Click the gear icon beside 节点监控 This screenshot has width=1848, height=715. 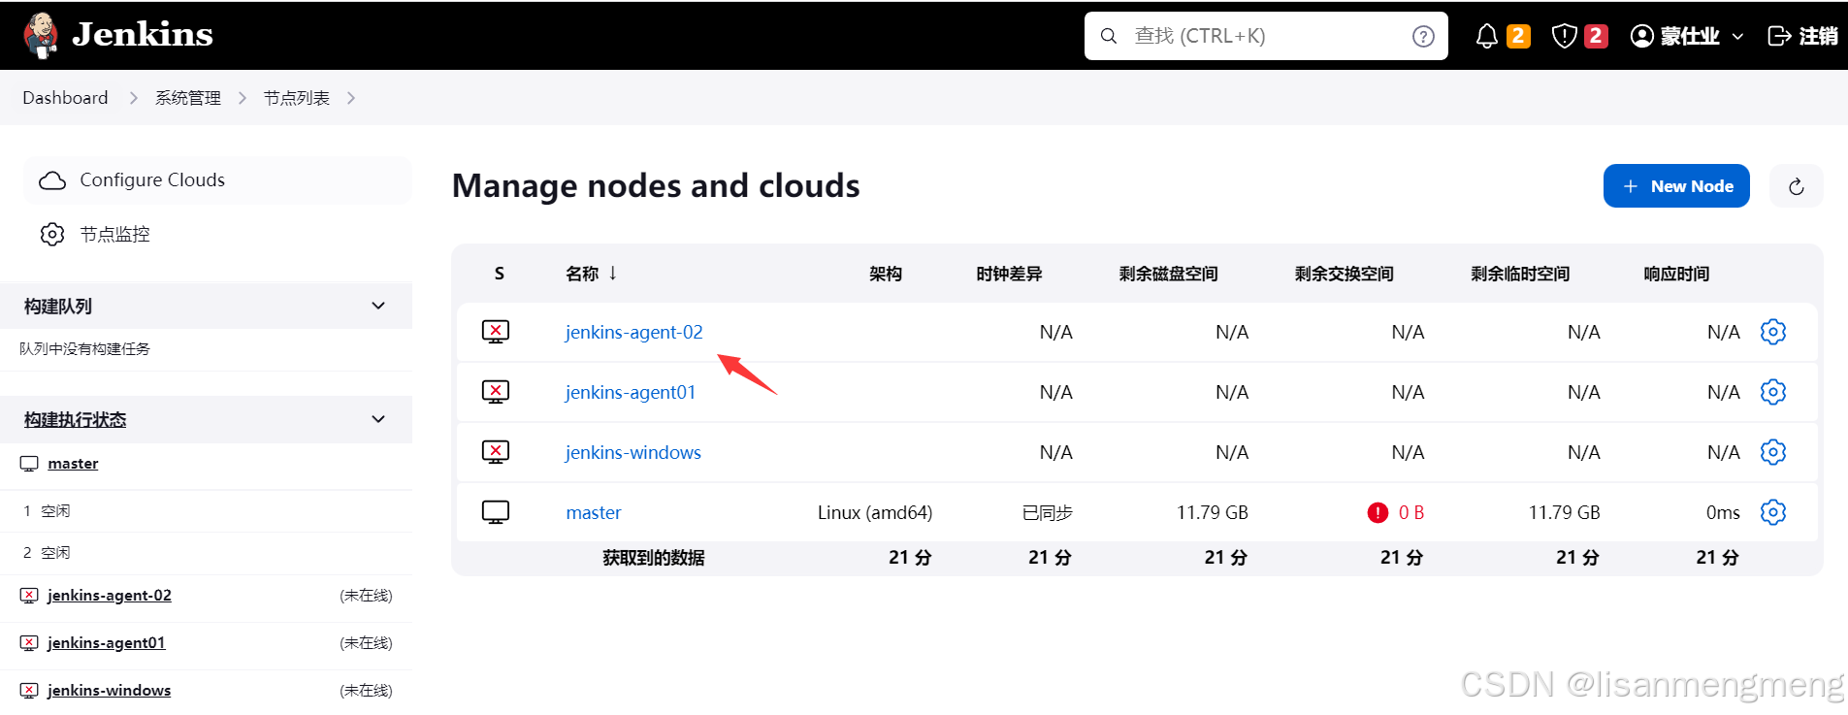52,235
